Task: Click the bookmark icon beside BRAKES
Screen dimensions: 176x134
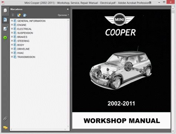Action: click(15, 37)
